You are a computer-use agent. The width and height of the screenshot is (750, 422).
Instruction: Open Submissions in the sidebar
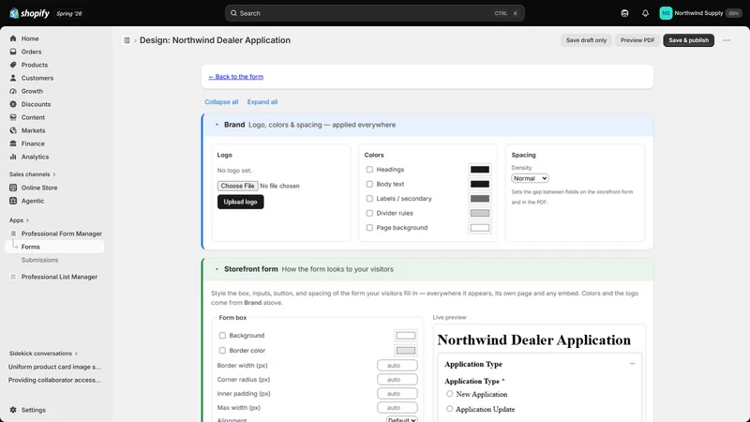tap(39, 260)
